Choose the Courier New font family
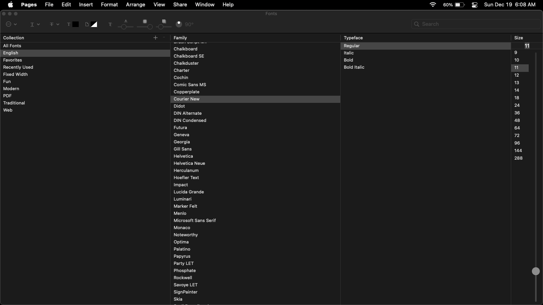 (x=255, y=99)
